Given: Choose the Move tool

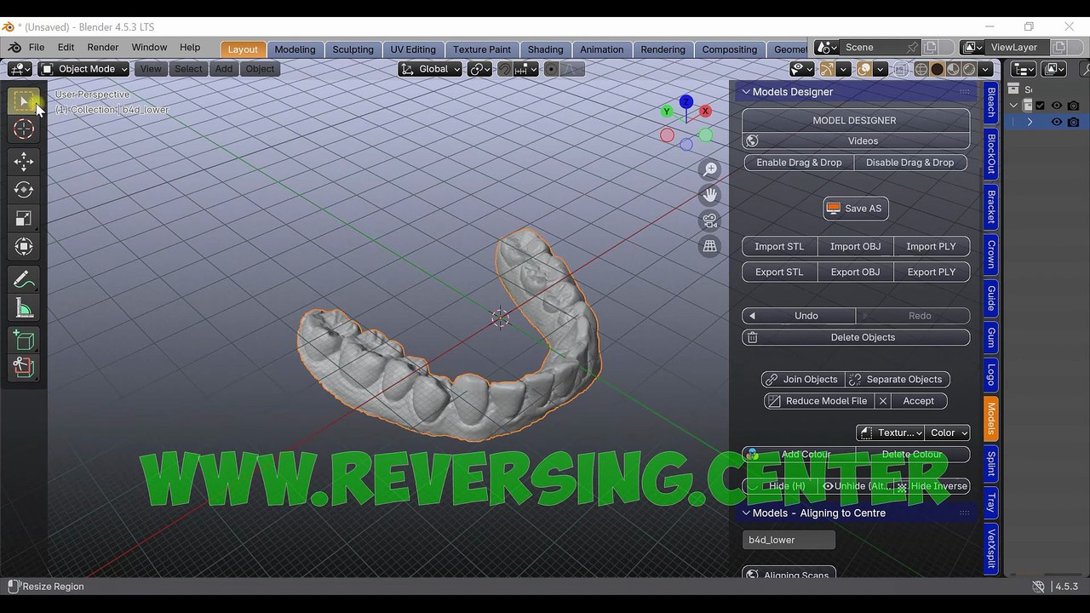Looking at the screenshot, I should [24, 162].
